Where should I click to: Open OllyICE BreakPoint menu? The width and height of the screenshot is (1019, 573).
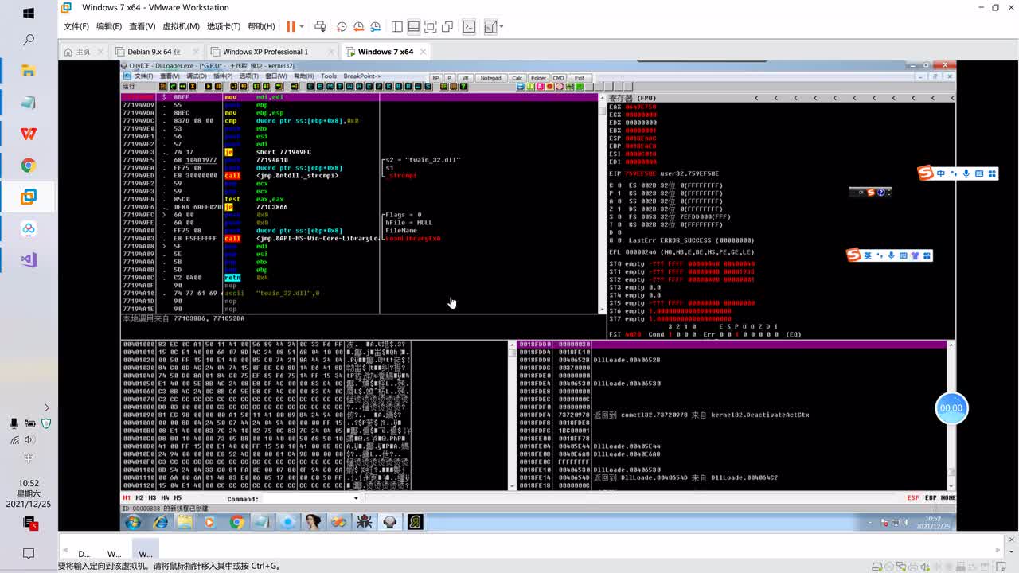(x=361, y=76)
